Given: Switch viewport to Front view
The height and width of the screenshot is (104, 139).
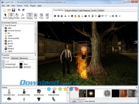Looking at the screenshot, I should pyautogui.click(x=41, y=16).
